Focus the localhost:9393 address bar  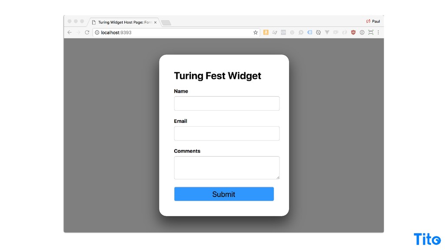[176, 33]
